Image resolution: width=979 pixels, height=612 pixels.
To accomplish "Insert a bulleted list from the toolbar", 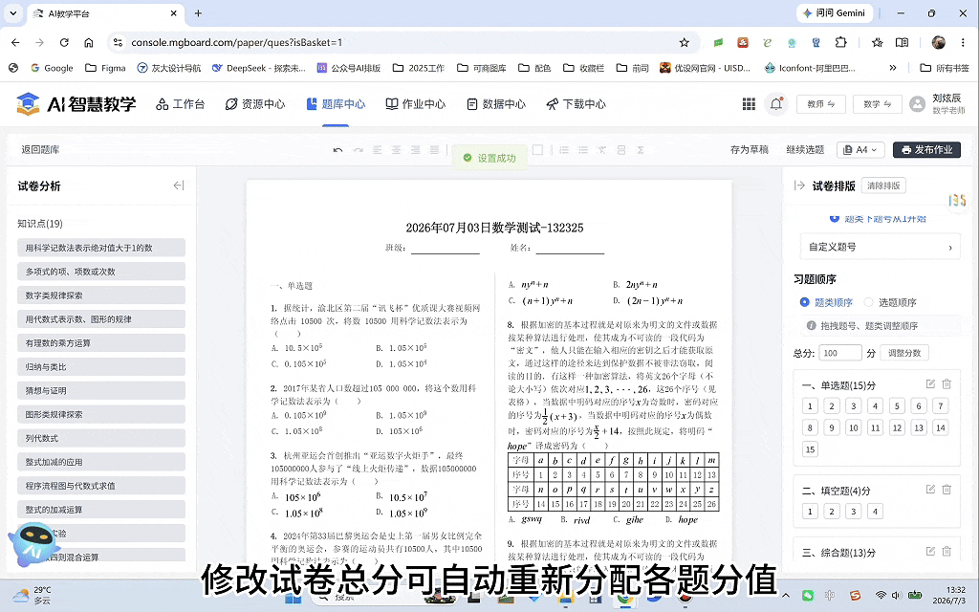I will point(583,150).
